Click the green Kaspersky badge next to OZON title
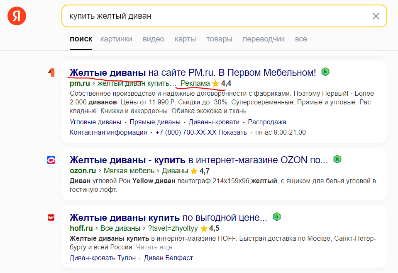 337,159
